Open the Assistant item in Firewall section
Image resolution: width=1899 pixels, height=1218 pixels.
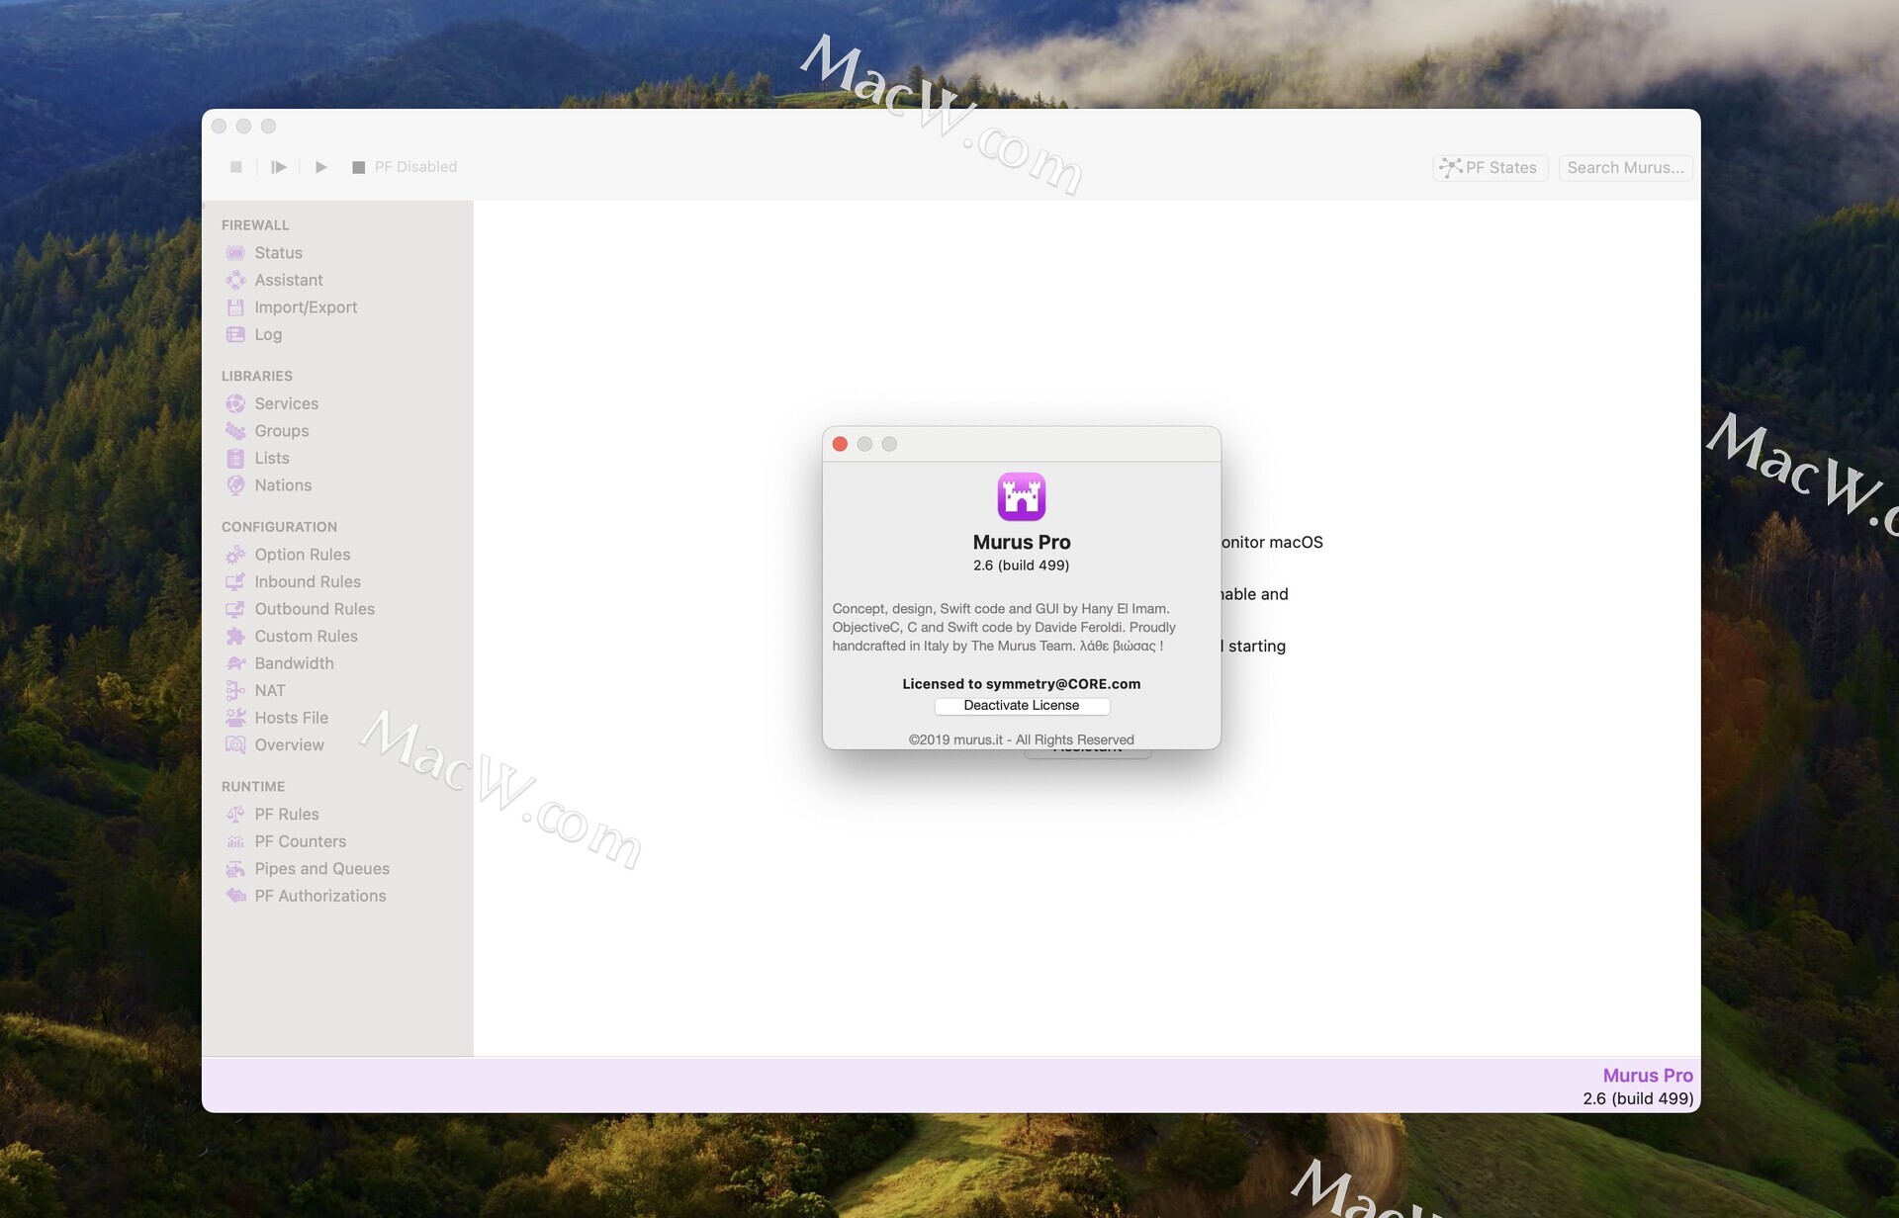point(288,281)
